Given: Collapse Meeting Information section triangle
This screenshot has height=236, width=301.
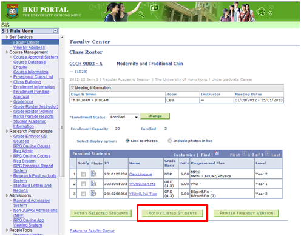Looking at the screenshot, I should [72, 87].
